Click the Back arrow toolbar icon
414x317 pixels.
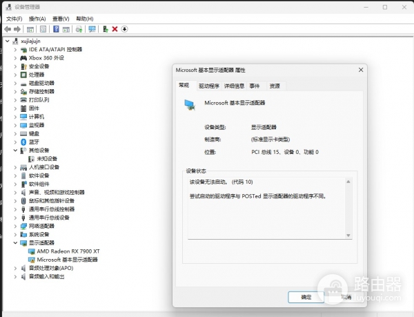8,29
